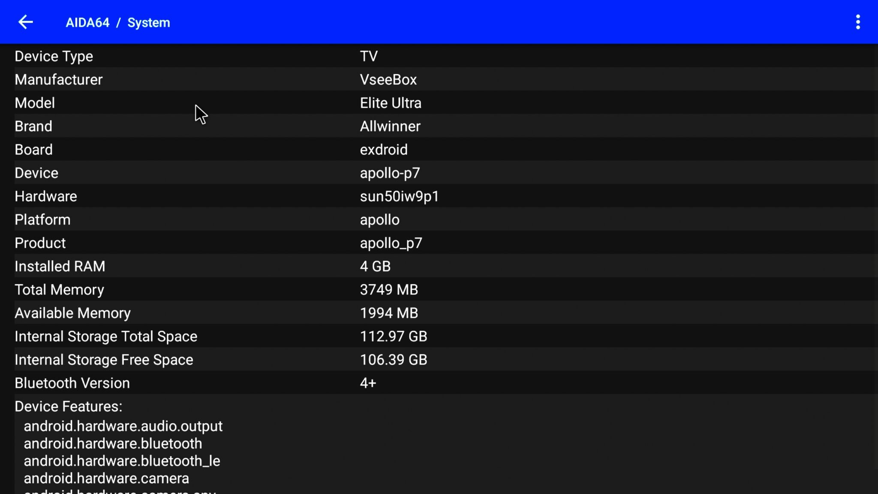Image resolution: width=878 pixels, height=494 pixels.
Task: Click the Total Memory 3749 MB value
Action: tap(388, 290)
